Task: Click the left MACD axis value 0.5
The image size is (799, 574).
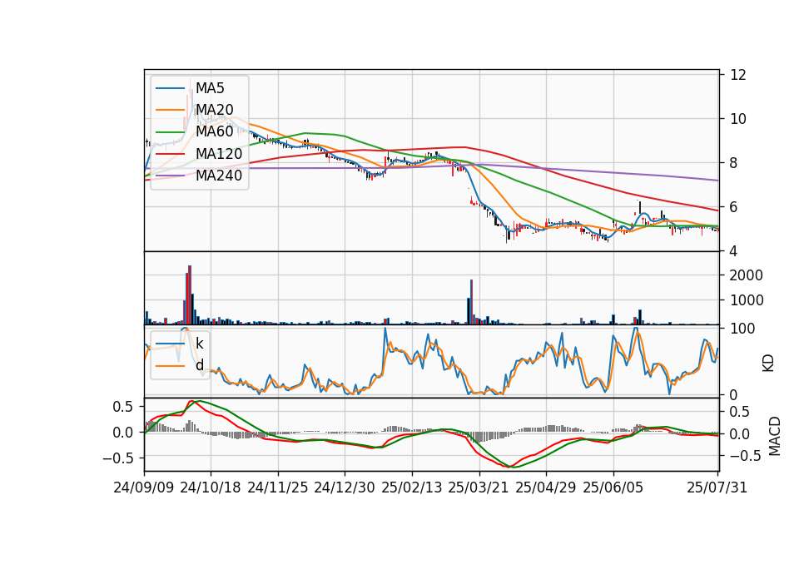Action: point(123,407)
